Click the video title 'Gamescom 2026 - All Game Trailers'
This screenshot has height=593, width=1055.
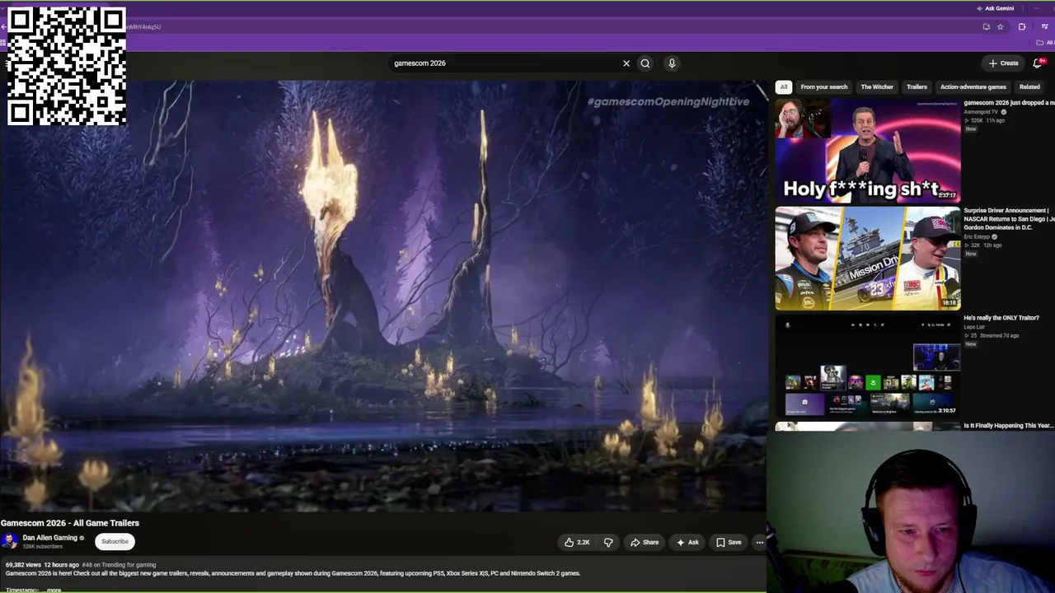coord(70,523)
